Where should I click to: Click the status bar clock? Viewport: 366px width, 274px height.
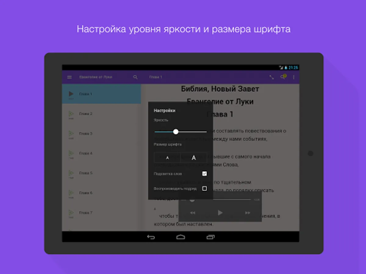(x=293, y=68)
